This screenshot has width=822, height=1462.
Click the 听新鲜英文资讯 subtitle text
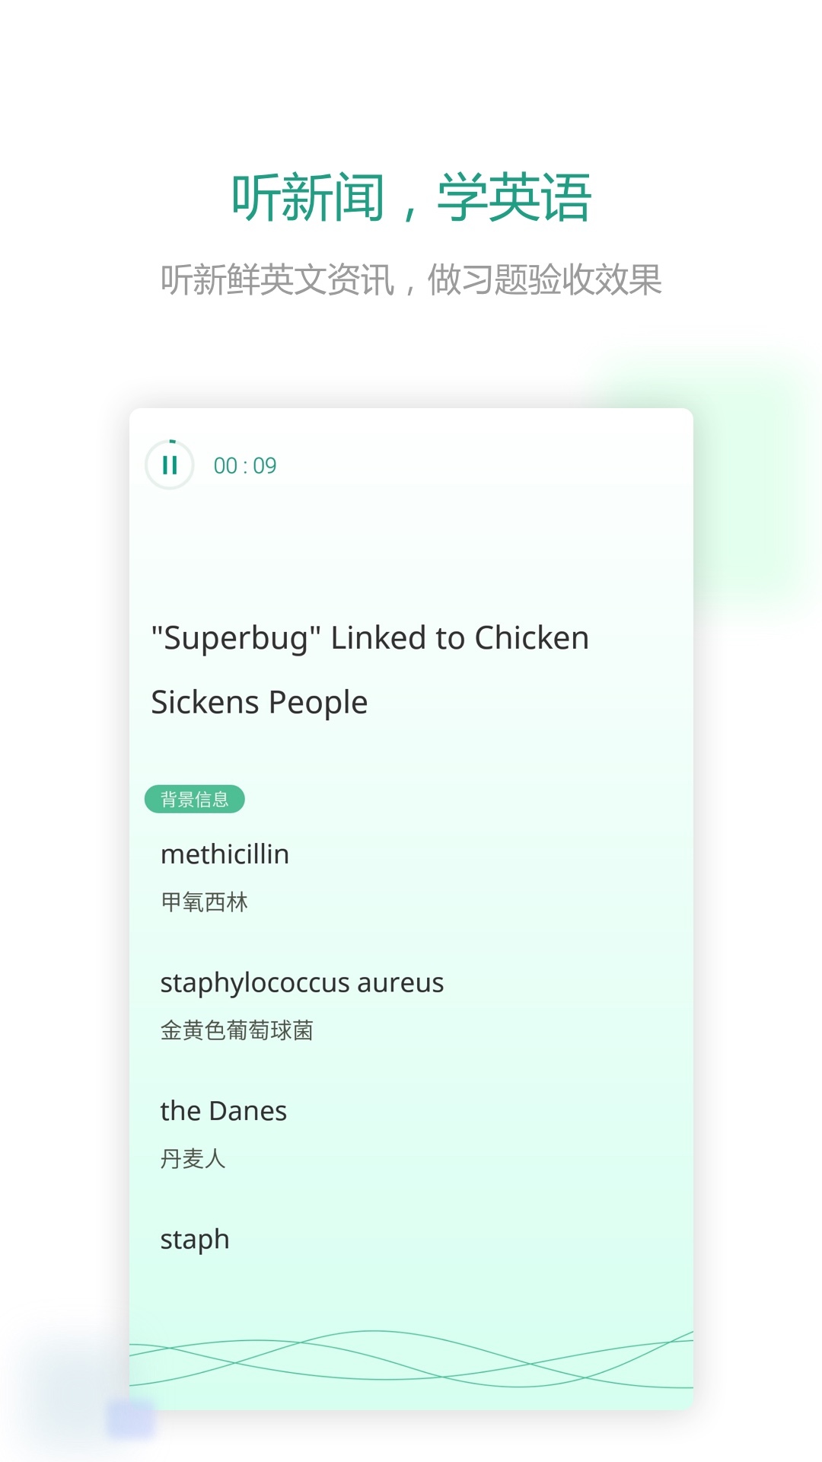tap(277, 279)
